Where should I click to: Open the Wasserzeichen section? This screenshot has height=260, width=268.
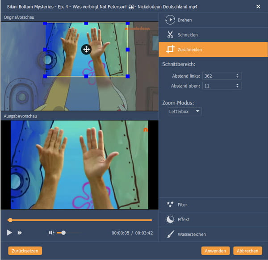(x=192, y=234)
